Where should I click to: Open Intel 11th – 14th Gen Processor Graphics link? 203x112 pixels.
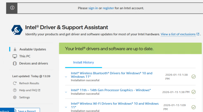[111, 90]
